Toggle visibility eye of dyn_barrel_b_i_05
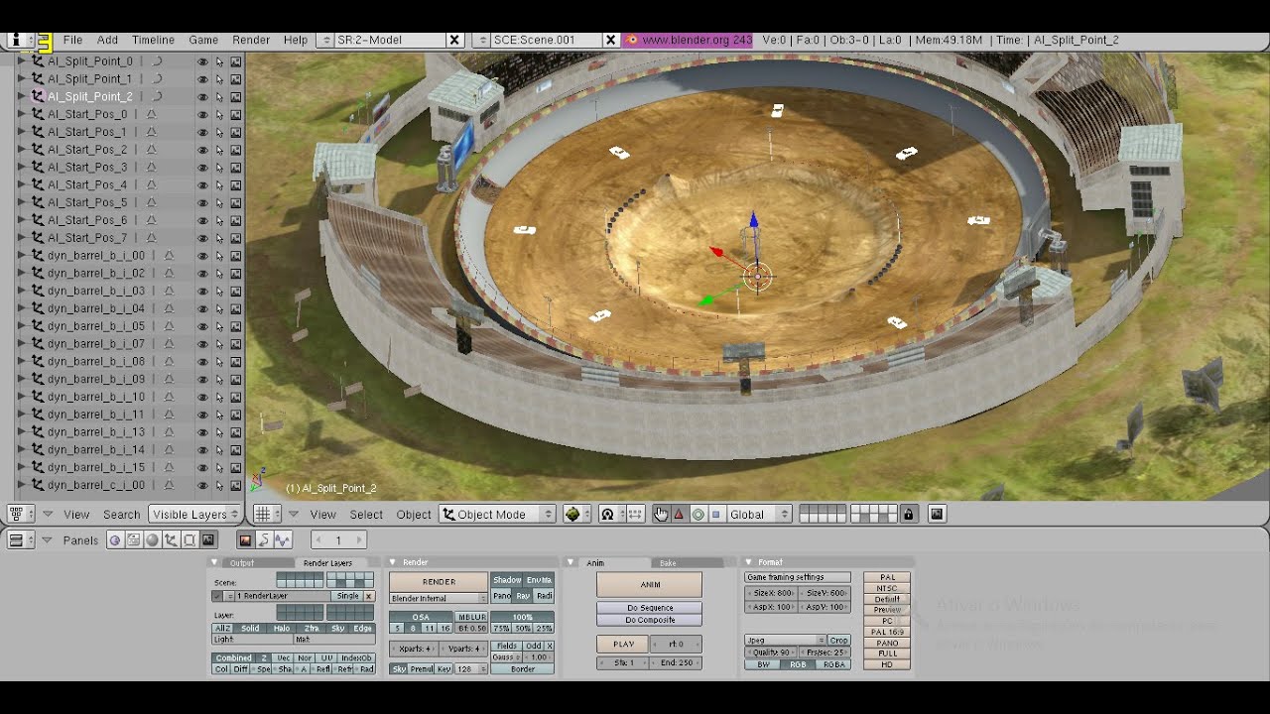The height and width of the screenshot is (714, 1270). [x=202, y=326]
